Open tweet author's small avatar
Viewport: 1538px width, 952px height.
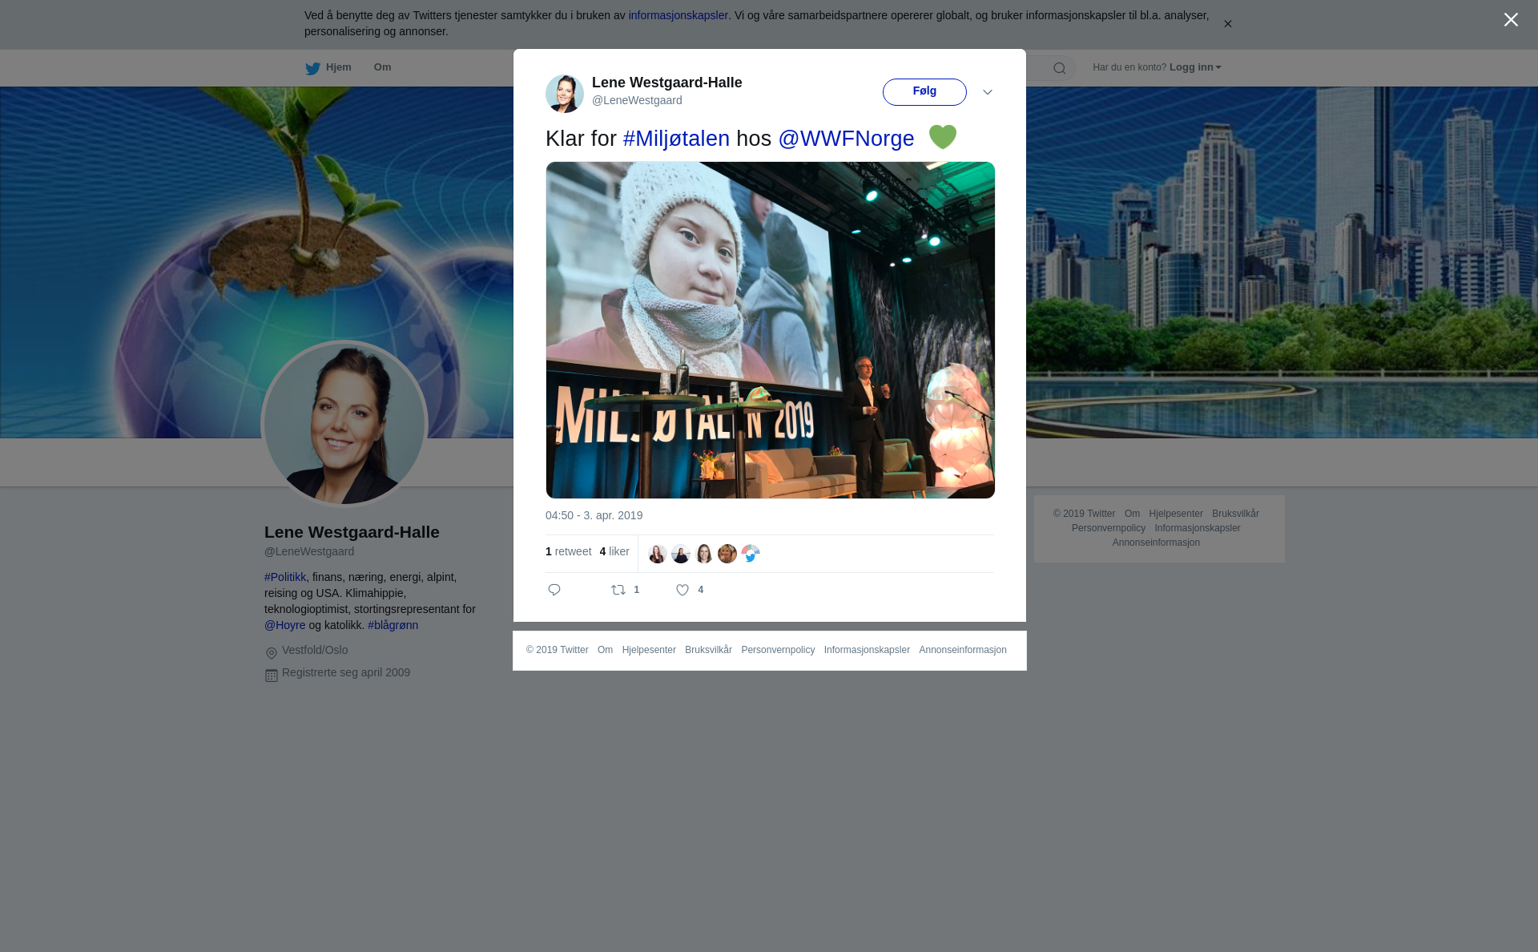point(565,94)
